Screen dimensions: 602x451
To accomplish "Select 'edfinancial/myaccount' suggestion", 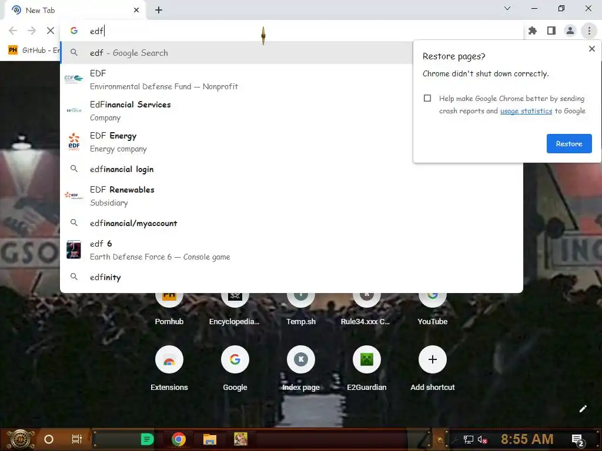I will 292,223.
